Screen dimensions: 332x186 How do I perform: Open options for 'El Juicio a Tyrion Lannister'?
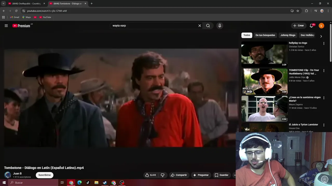tap(324, 125)
